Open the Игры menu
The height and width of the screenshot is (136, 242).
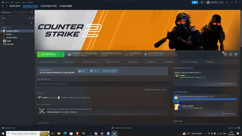(23, 2)
